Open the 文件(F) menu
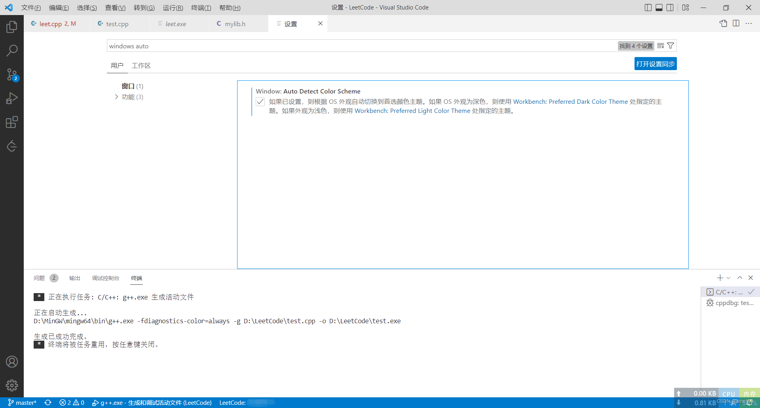This screenshot has width=760, height=408. pos(31,8)
